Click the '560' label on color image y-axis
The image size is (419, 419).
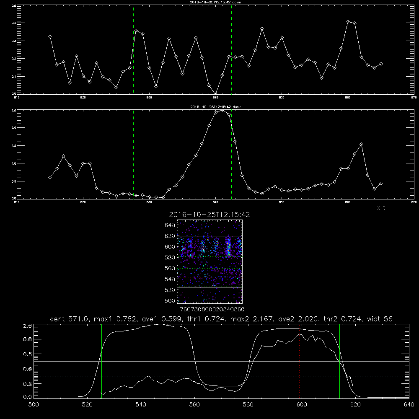click(x=170, y=268)
